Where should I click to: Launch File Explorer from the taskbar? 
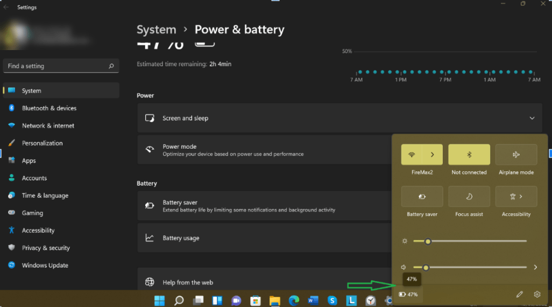point(274,301)
